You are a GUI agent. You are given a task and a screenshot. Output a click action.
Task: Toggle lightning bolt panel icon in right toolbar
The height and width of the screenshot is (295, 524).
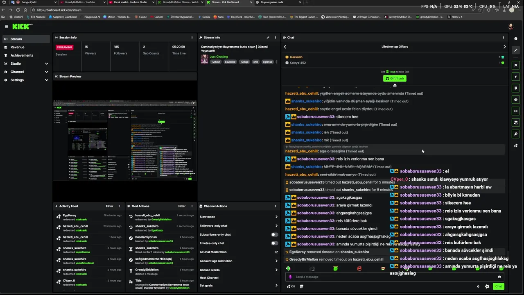click(516, 76)
